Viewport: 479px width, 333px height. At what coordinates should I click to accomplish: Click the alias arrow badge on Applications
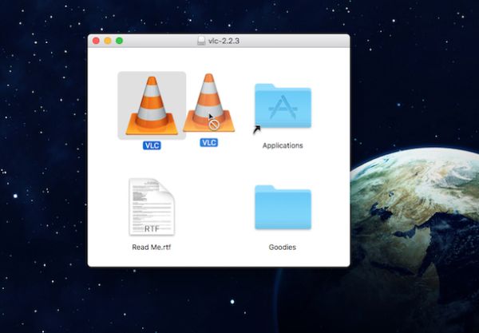coord(257,127)
